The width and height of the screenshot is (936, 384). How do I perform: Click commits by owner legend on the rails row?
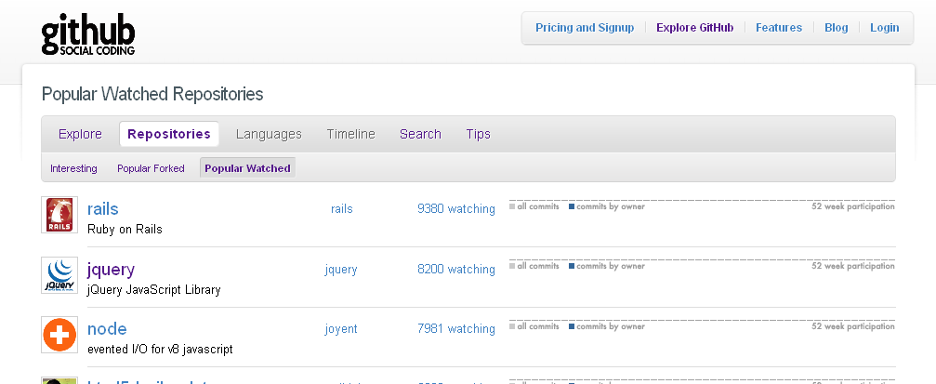click(606, 206)
